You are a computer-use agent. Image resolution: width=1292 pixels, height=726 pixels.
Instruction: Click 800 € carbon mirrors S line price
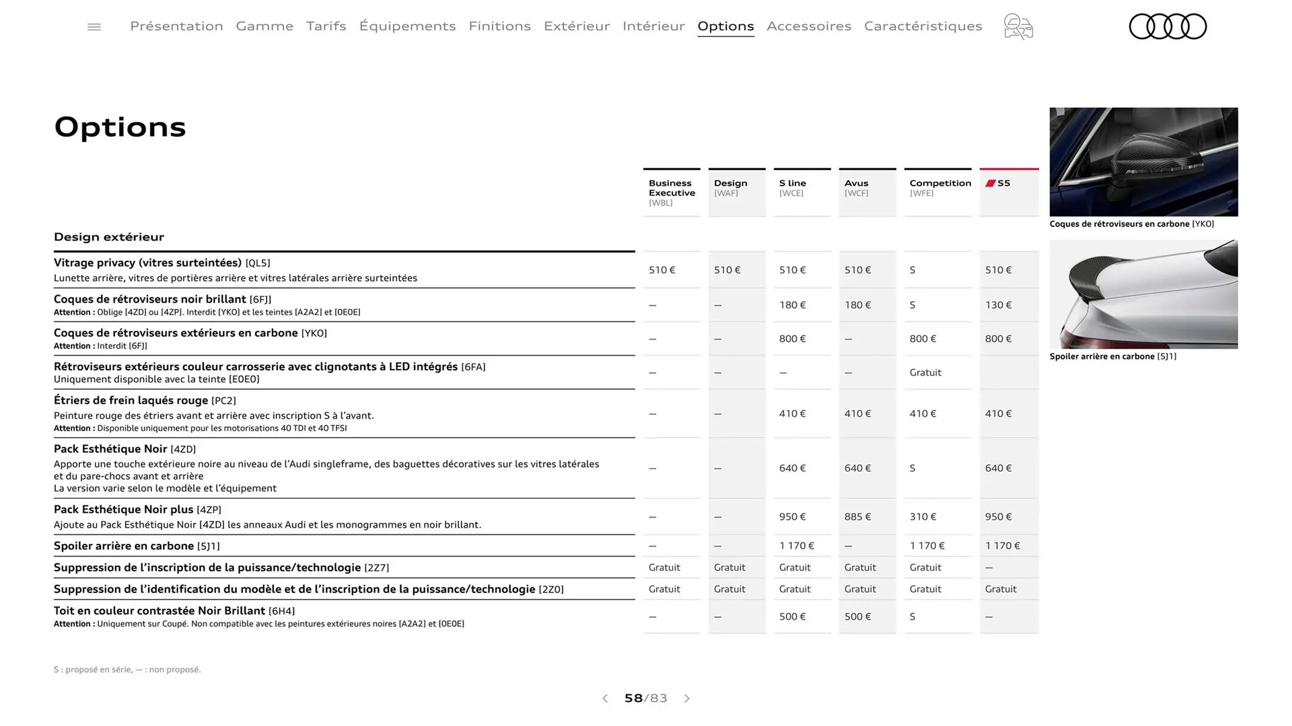tap(793, 339)
